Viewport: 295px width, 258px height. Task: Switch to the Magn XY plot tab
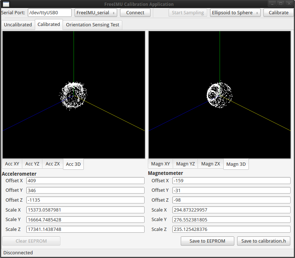[x=160, y=164]
